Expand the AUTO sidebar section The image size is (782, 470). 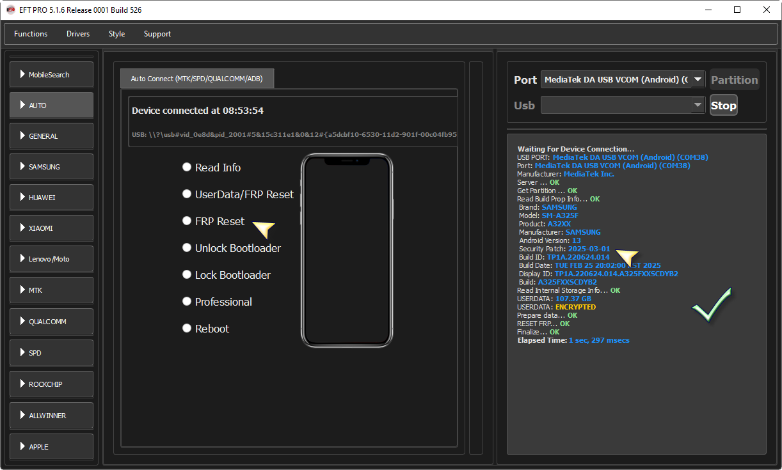52,106
